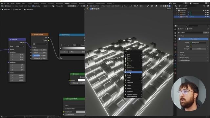Add a ColorRamp stop with the plus button

[x=61, y=45]
